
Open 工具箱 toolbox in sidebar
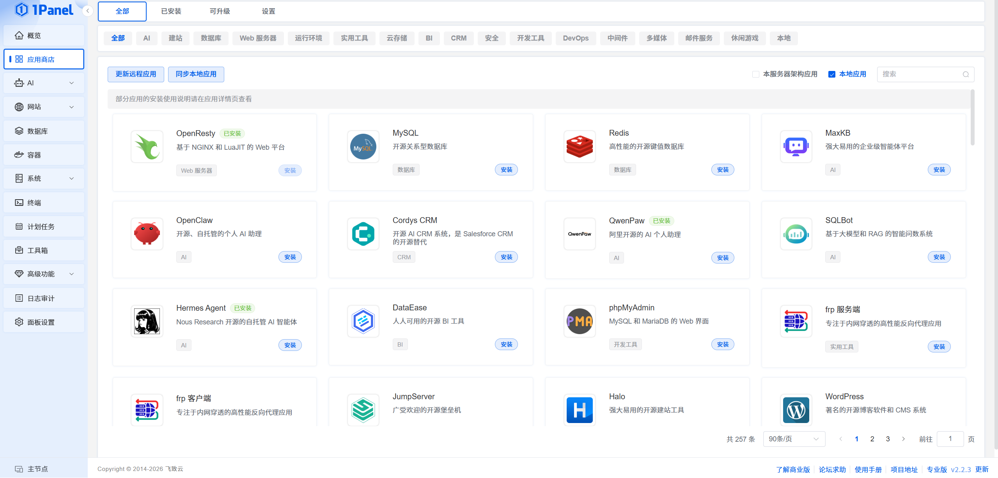tap(44, 250)
